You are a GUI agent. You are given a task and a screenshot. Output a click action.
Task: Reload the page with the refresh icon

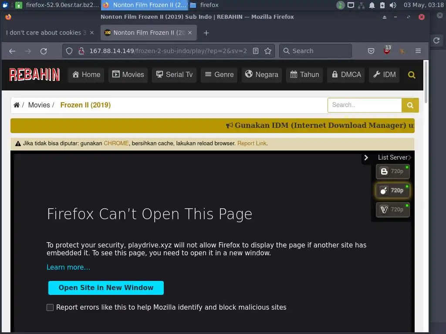pyautogui.click(x=44, y=51)
